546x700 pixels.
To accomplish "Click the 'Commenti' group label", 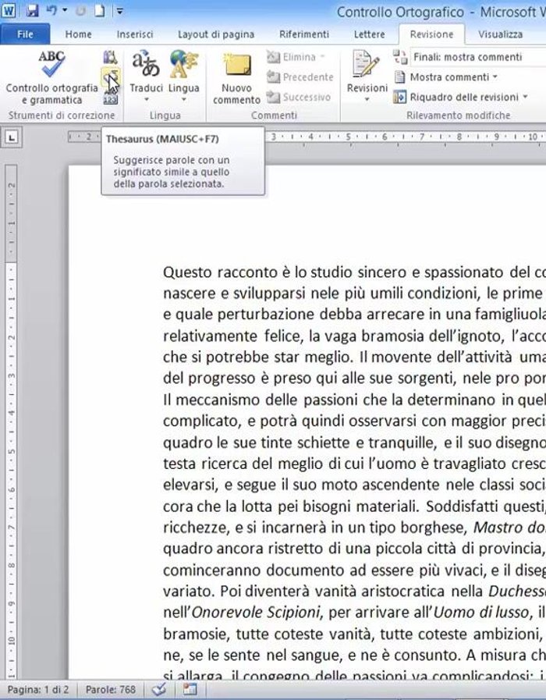I will pyautogui.click(x=274, y=115).
